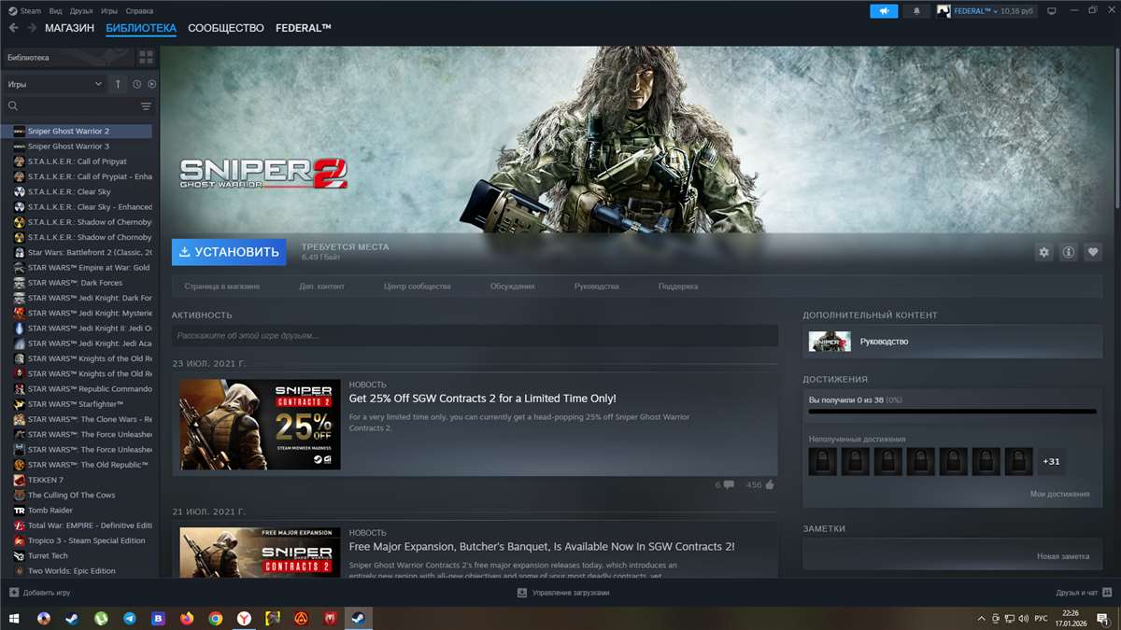Toggle the library collapse arrow button
This screenshot has width=1121, height=630.
[x=118, y=84]
